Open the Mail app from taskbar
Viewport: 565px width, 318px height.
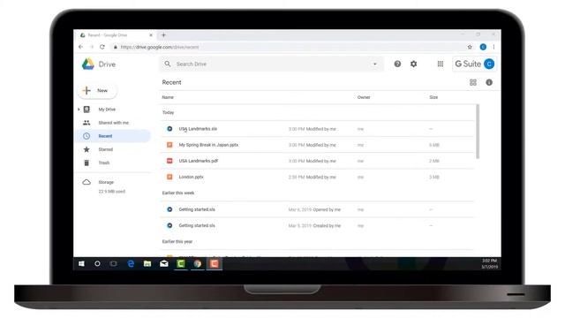pyautogui.click(x=164, y=264)
